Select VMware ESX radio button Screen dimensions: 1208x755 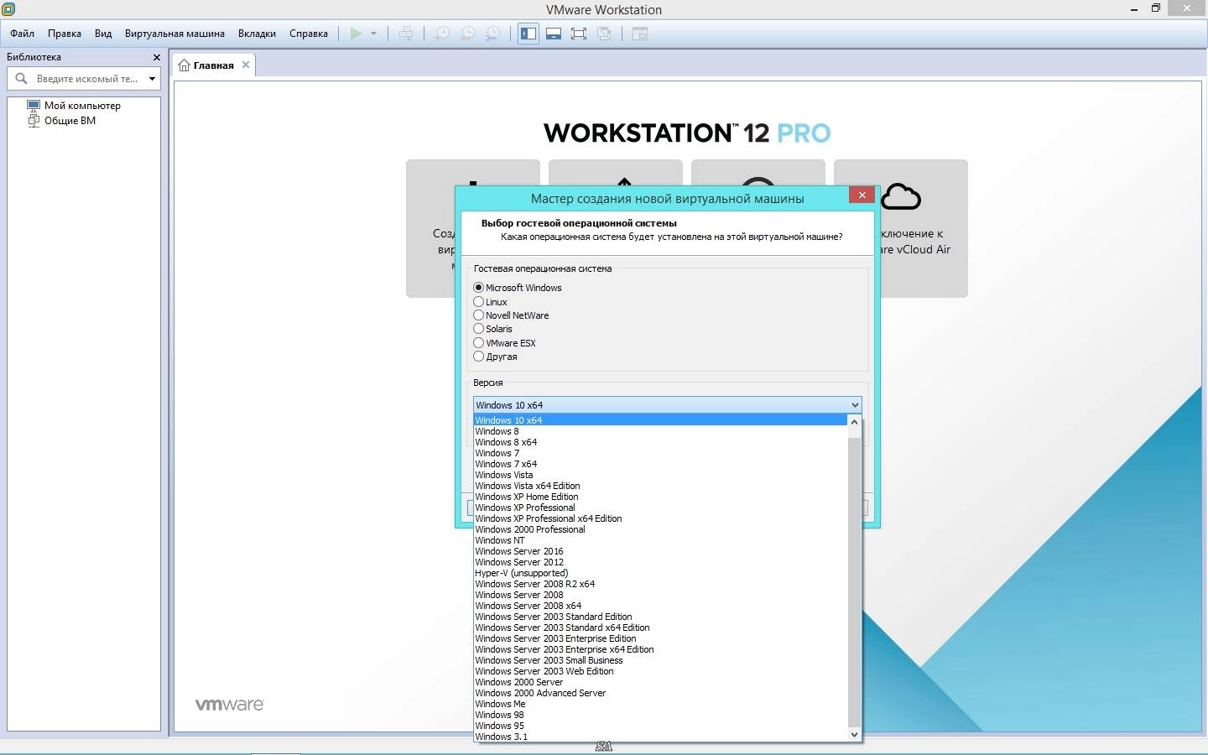479,343
